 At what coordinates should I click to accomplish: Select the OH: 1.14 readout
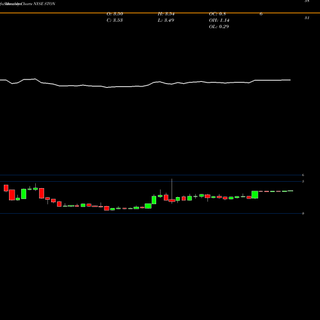coord(219,20)
